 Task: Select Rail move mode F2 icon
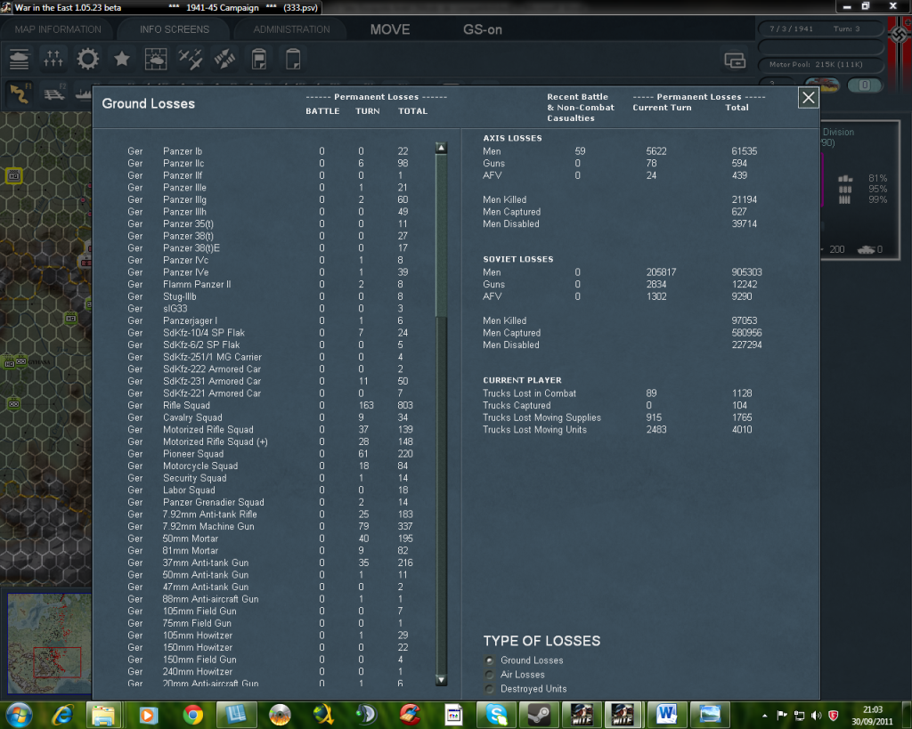click(54, 93)
